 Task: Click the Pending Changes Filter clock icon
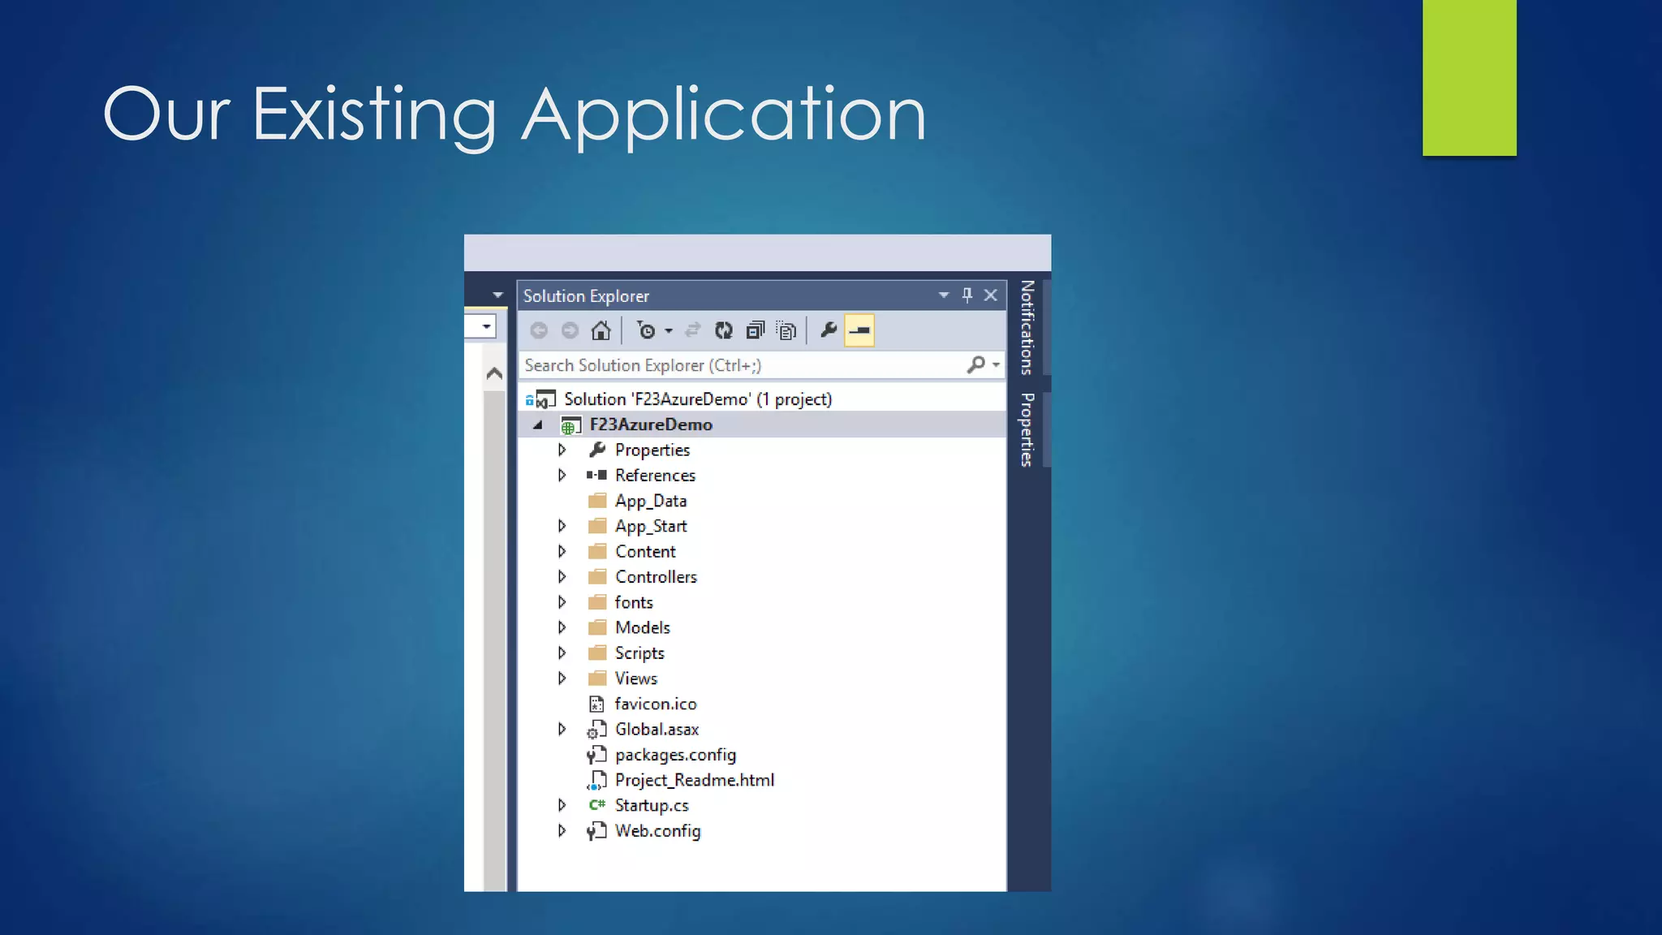pos(647,330)
